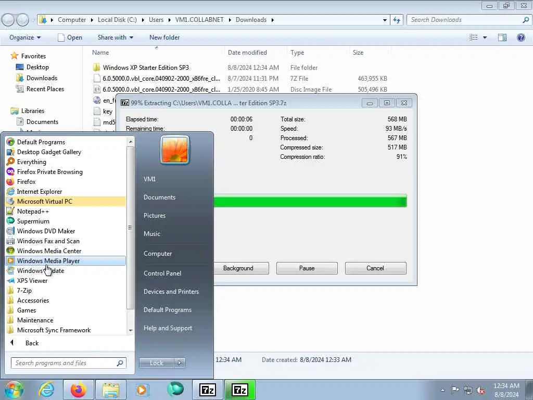Open the Action Center flag icon
Image resolution: width=533 pixels, height=400 pixels.
(455, 390)
